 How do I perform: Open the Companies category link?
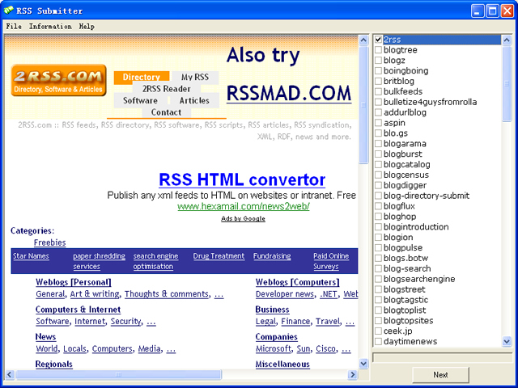[277, 337]
